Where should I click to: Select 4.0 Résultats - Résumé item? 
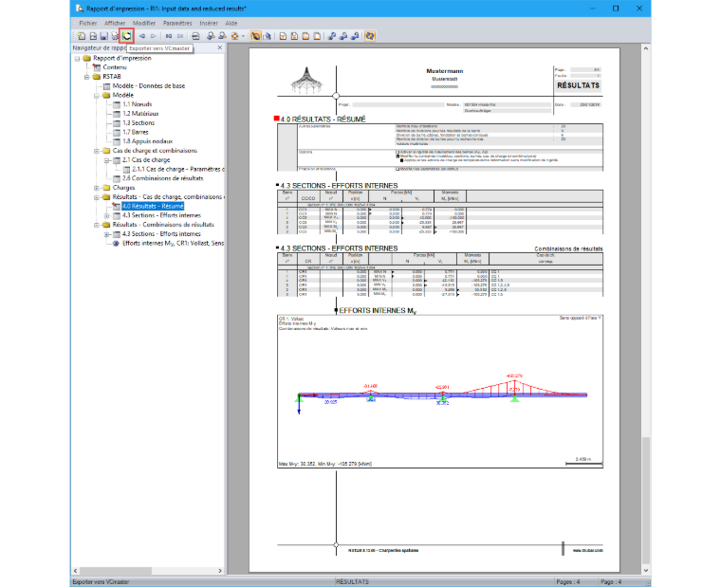[x=153, y=206]
